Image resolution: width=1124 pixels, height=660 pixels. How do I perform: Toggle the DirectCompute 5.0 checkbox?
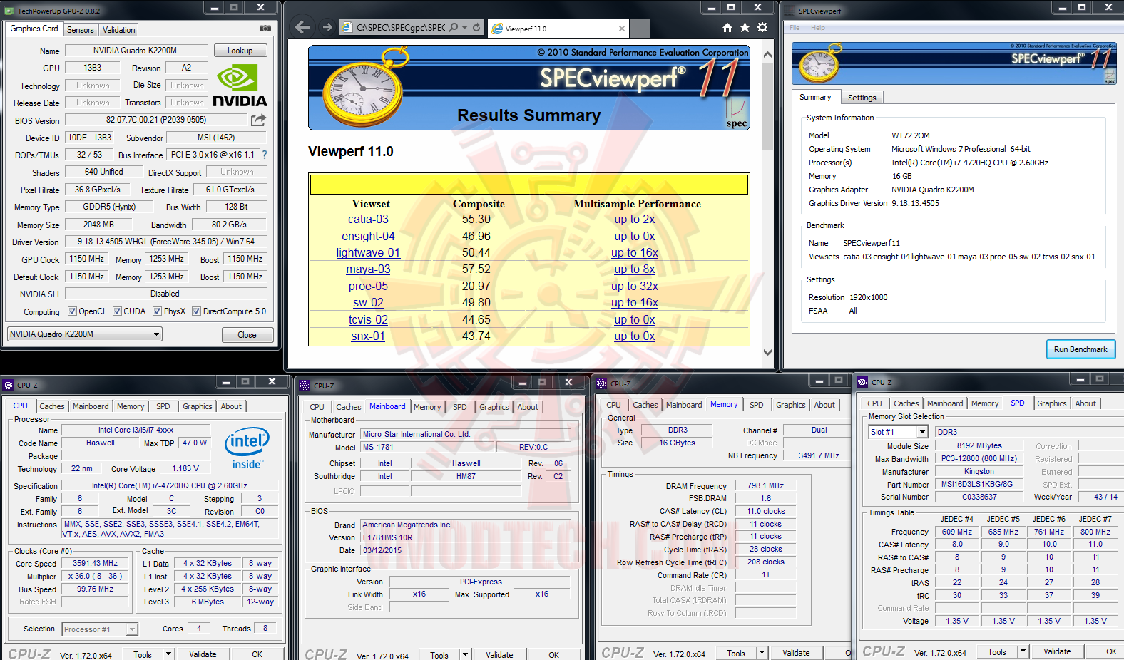[x=196, y=311]
